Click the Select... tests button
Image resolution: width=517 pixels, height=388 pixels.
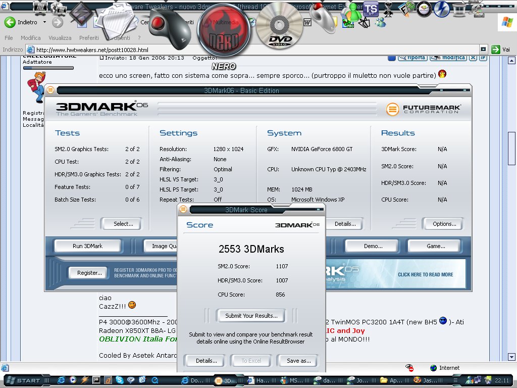click(x=122, y=224)
